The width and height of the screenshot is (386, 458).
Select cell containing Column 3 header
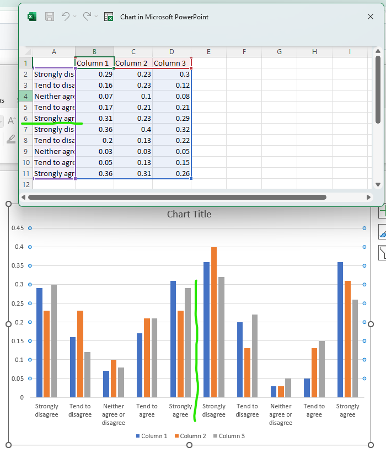[171, 63]
